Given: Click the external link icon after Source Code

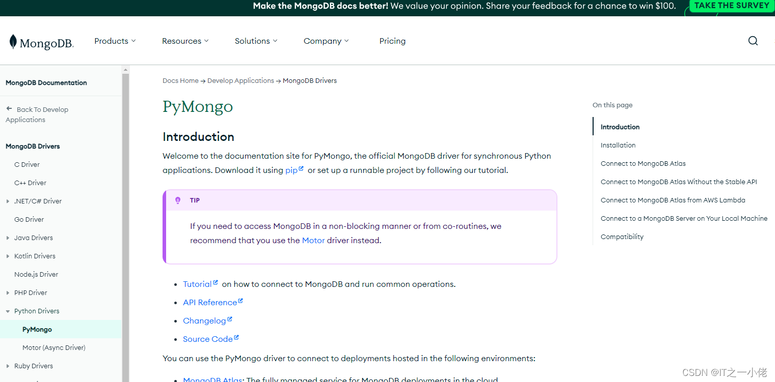Looking at the screenshot, I should coord(236,337).
